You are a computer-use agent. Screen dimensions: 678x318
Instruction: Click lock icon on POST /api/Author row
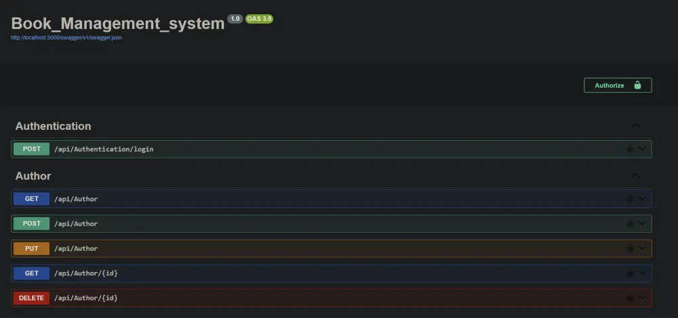click(x=631, y=223)
